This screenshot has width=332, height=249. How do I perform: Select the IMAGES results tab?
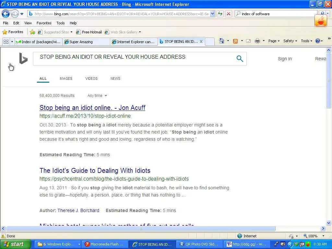tap(66, 78)
